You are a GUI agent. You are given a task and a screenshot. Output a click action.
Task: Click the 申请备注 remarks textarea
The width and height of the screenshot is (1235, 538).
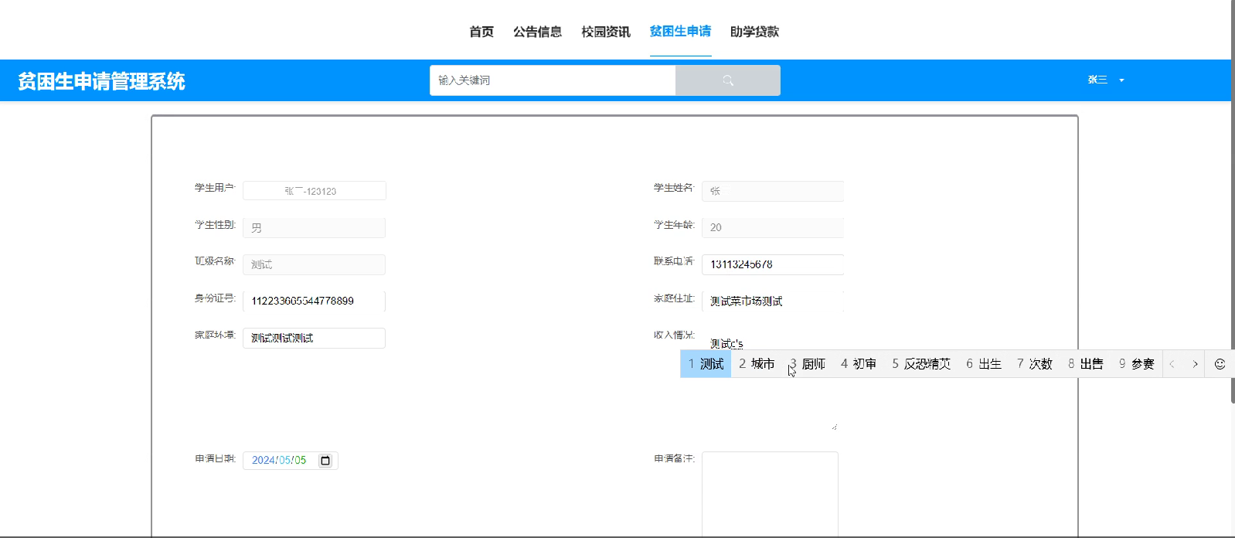[770, 493]
